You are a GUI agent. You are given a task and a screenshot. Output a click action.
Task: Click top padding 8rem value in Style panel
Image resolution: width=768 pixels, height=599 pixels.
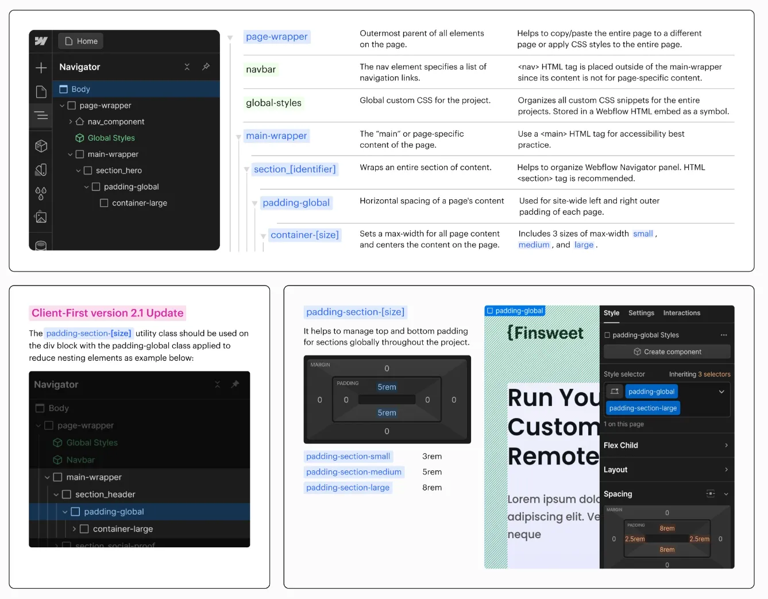tap(667, 528)
